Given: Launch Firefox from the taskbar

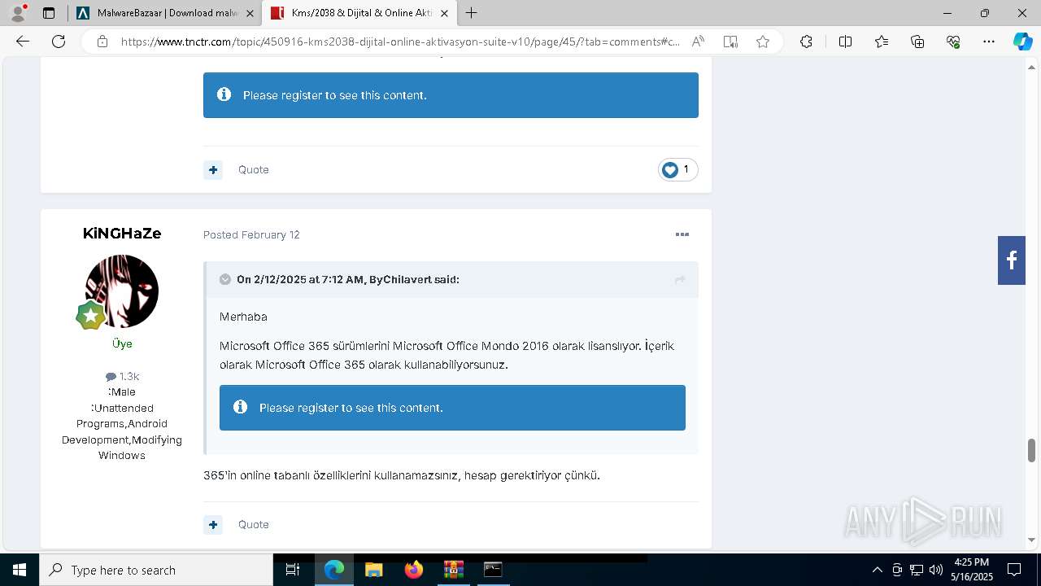Looking at the screenshot, I should 414,570.
